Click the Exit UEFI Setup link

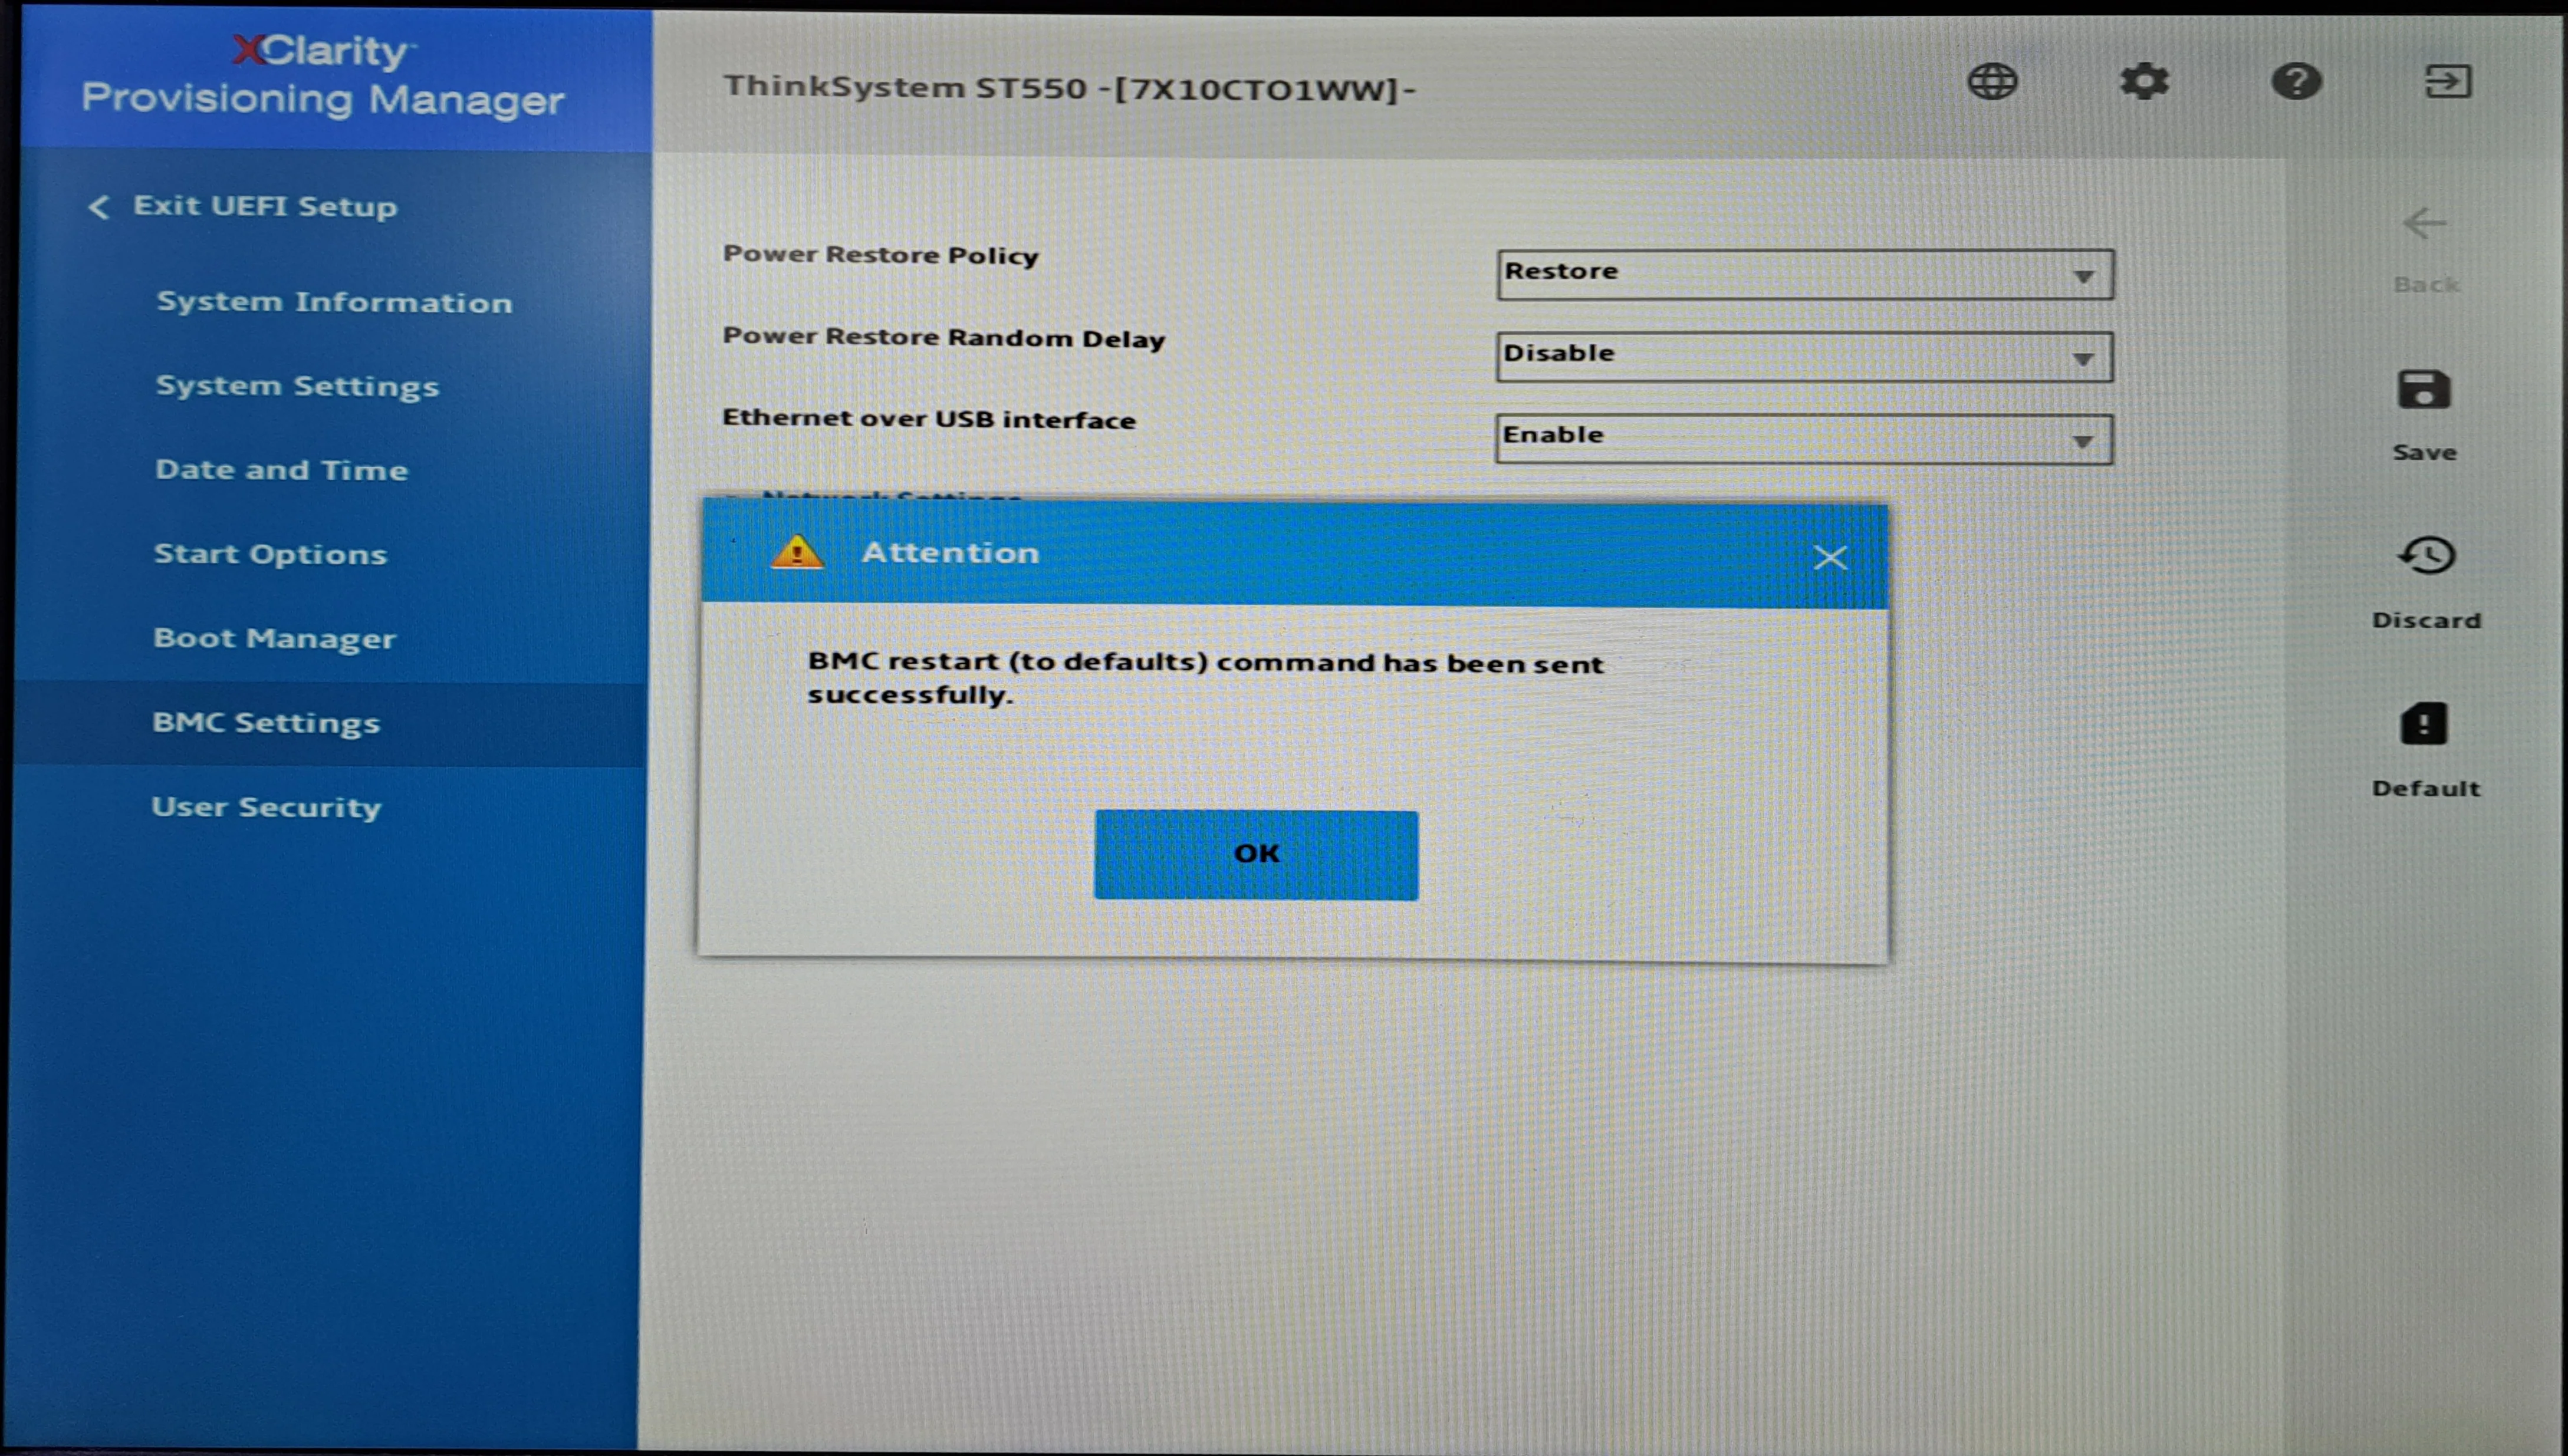(265, 207)
